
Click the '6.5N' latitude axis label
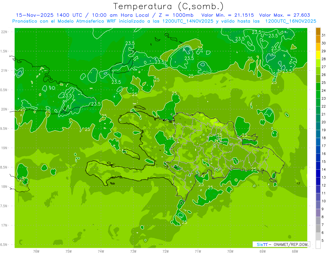4,245
